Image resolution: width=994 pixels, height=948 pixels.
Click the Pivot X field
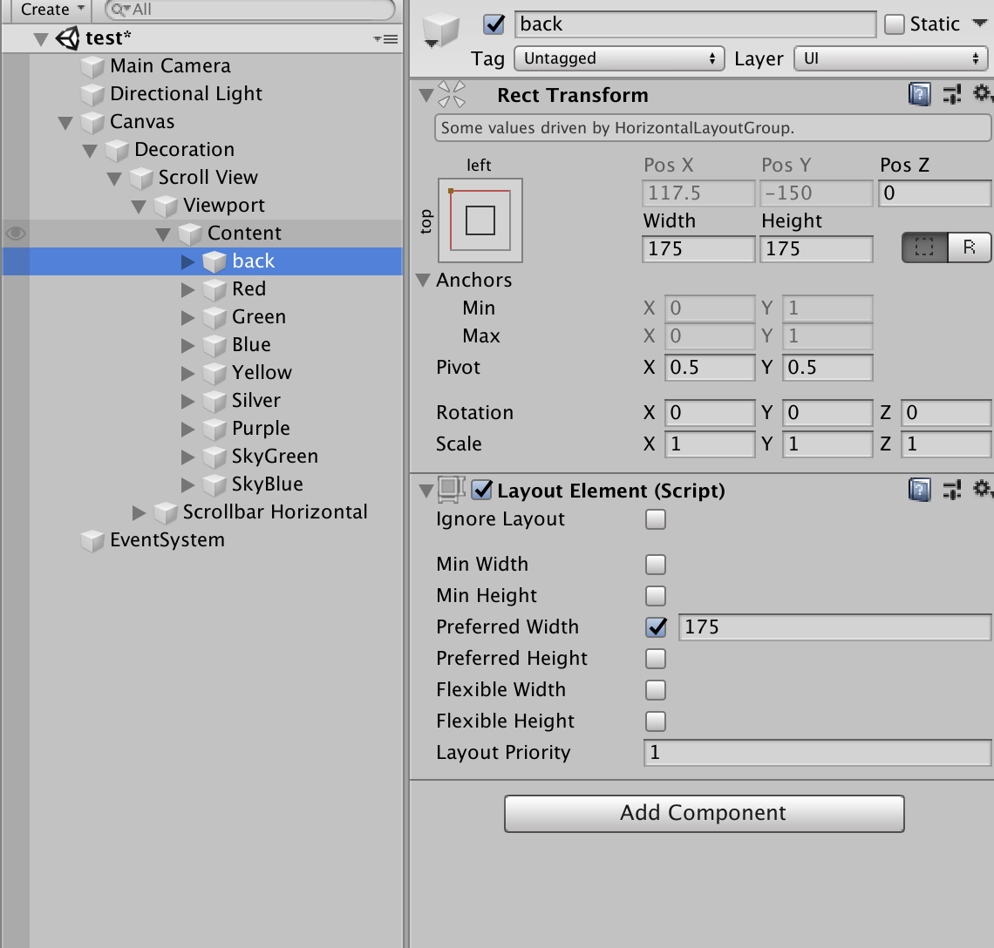click(710, 368)
